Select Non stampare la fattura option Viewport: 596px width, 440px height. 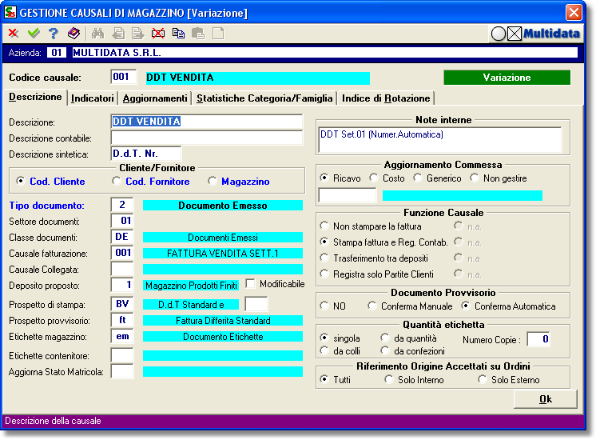pyautogui.click(x=324, y=226)
